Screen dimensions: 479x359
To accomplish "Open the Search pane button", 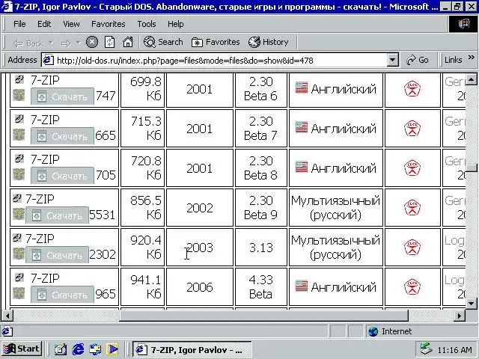I will [163, 42].
